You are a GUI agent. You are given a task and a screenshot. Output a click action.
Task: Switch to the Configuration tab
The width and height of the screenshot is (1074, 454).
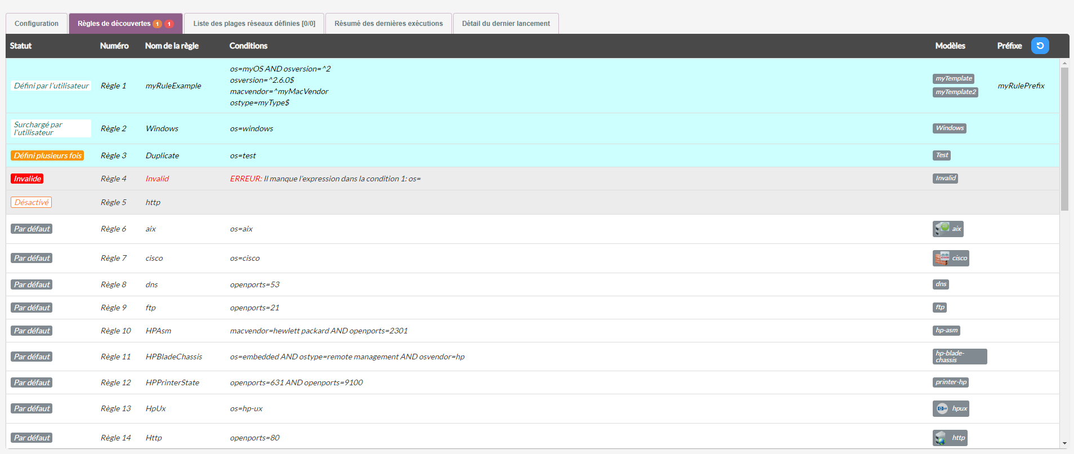coord(37,24)
